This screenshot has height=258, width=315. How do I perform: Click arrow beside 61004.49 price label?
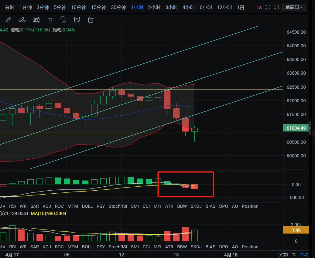tap(310, 128)
